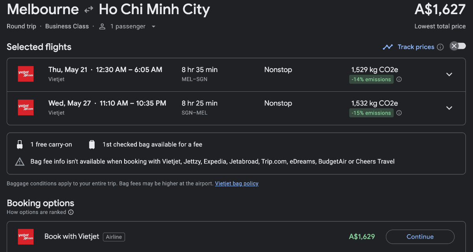
Task: Click the carry-on bag icon
Action: (x=19, y=144)
